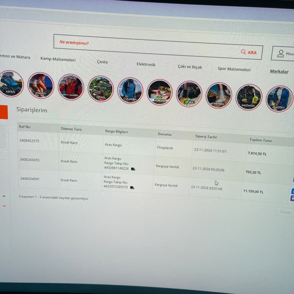Click the account user profile icon
This screenshot has height=294, width=294.
[x=281, y=54]
